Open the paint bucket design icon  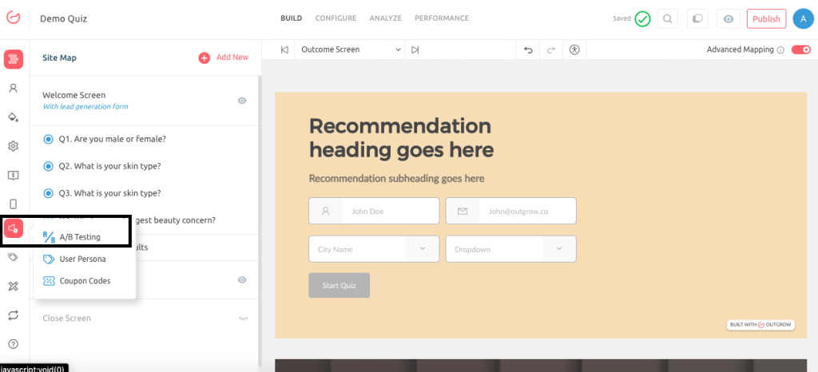tap(13, 117)
